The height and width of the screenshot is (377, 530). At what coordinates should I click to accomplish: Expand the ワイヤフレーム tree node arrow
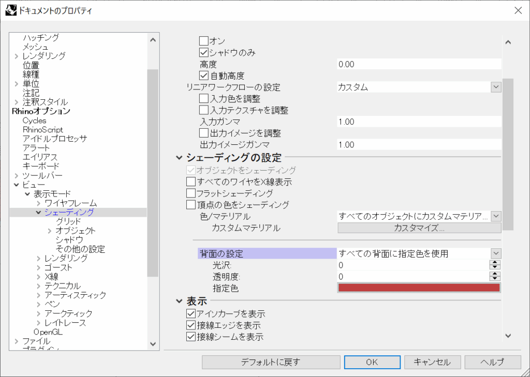click(x=39, y=203)
